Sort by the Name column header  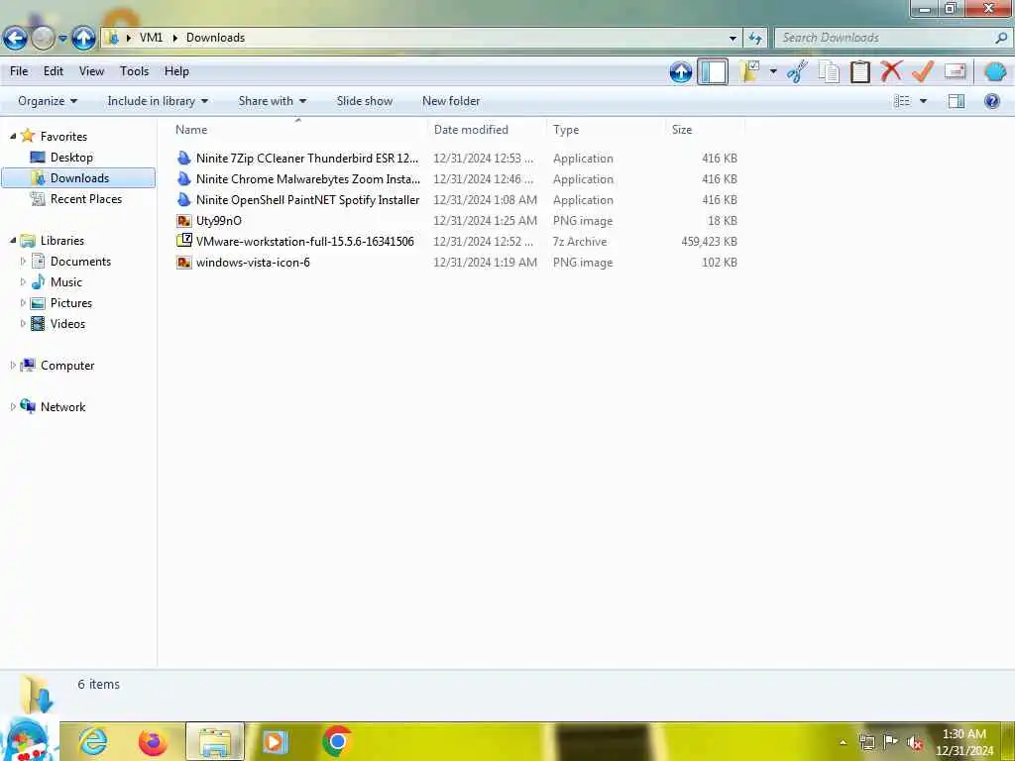pyautogui.click(x=297, y=130)
